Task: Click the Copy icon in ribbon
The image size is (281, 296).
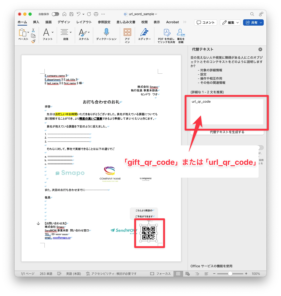Action: click(33, 36)
